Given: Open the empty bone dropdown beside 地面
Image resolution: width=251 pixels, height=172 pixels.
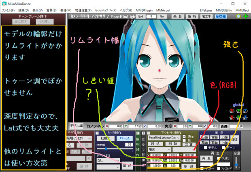Looking at the screenshot, I should click(184, 149).
